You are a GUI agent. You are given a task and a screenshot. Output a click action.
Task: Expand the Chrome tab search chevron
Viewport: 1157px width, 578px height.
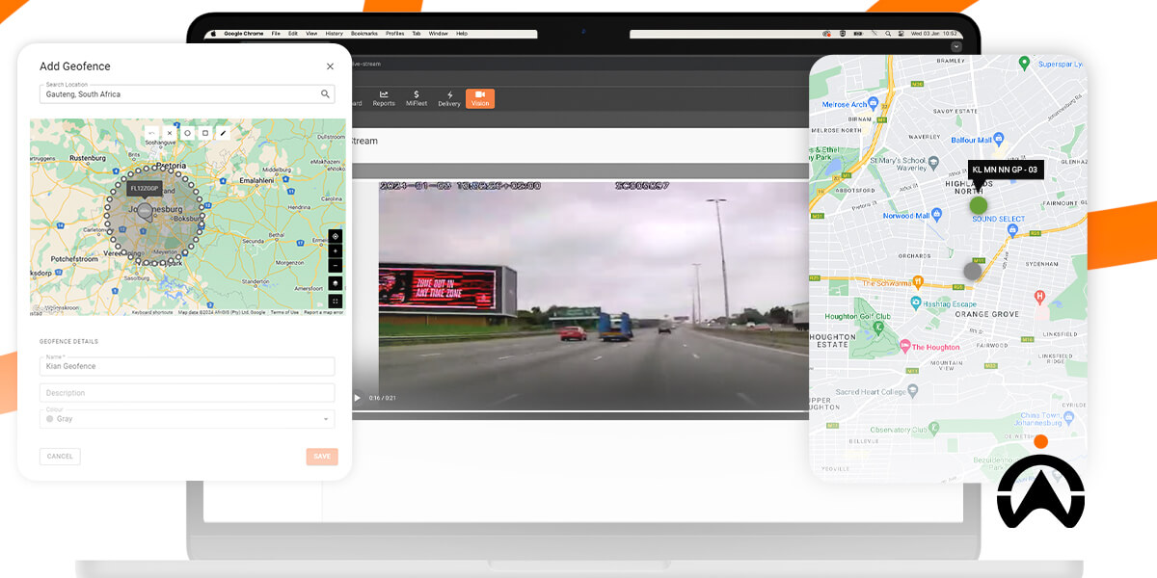click(955, 46)
